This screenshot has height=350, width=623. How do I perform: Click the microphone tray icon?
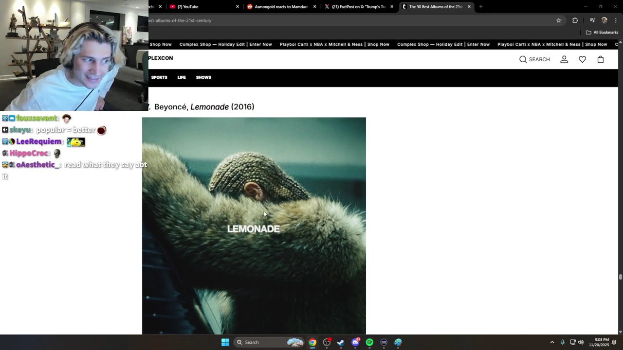(x=563, y=342)
